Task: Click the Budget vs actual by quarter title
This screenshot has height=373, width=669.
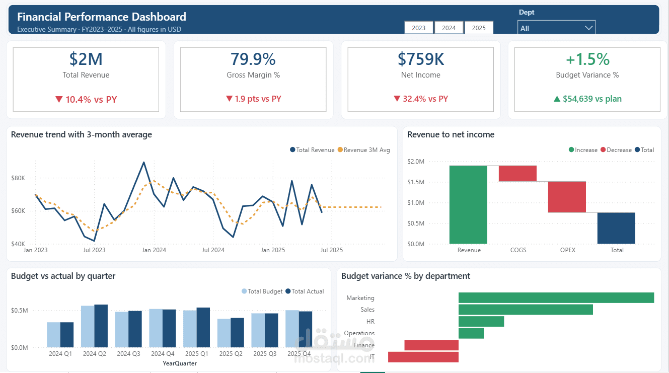Action: [63, 276]
